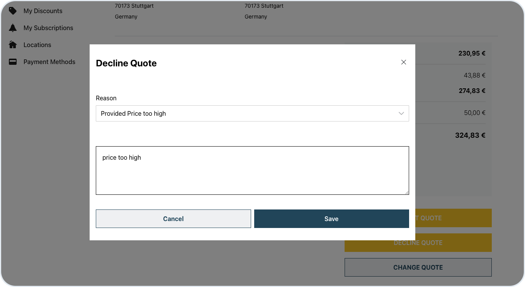
Task: Click the Decline Quote dialog heading
Action: tap(126, 63)
